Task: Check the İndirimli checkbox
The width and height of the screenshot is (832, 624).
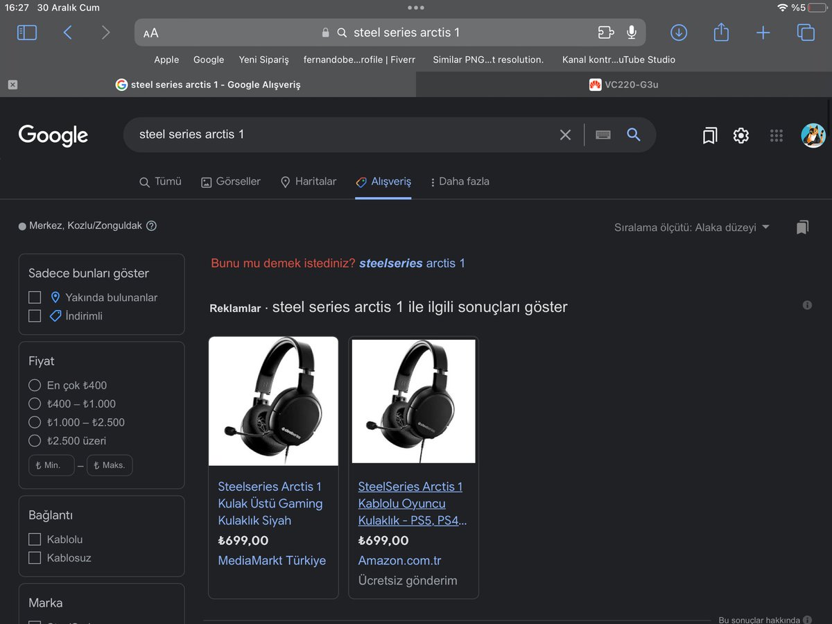Action: pos(35,316)
